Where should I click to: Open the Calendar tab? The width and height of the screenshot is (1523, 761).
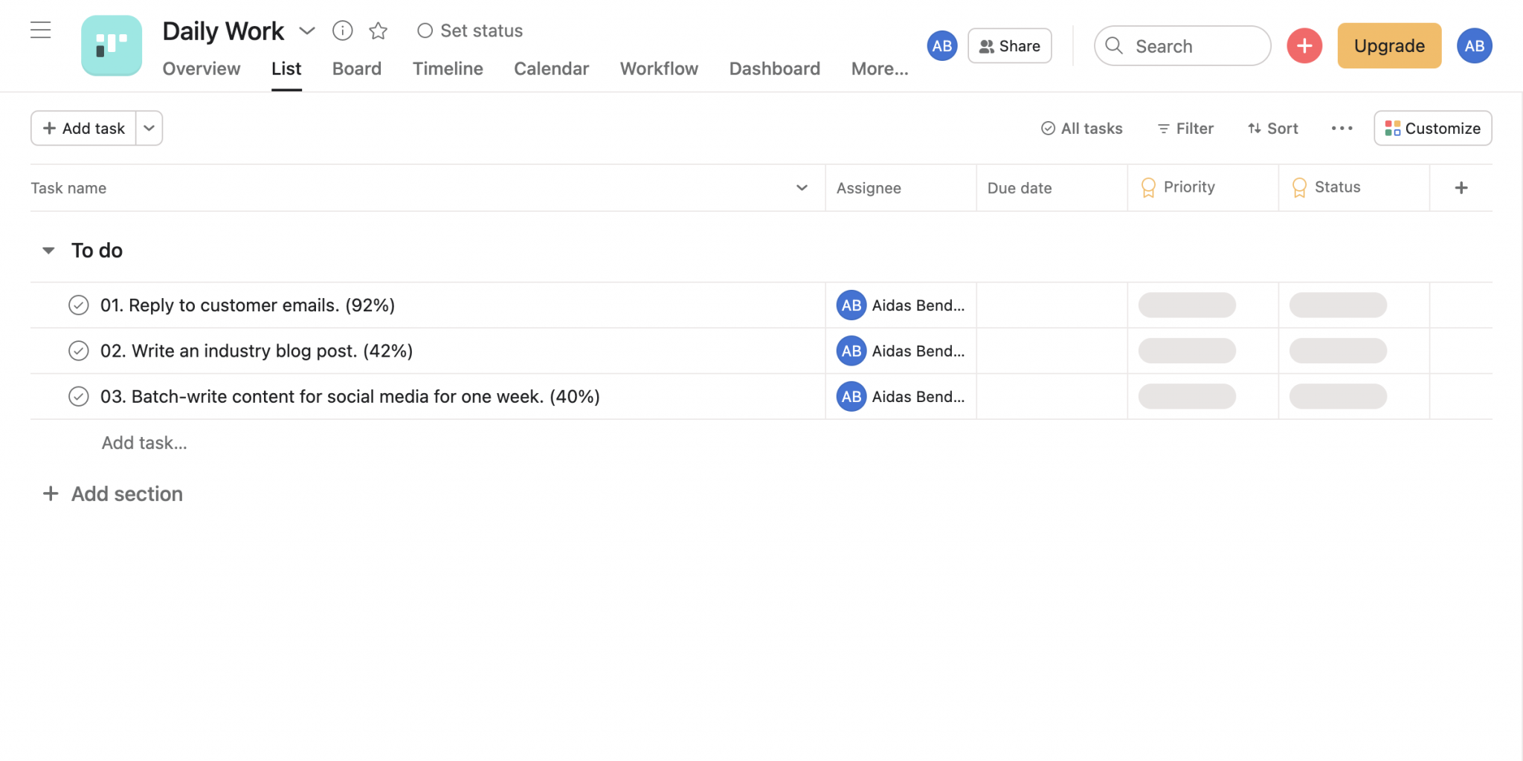[551, 68]
